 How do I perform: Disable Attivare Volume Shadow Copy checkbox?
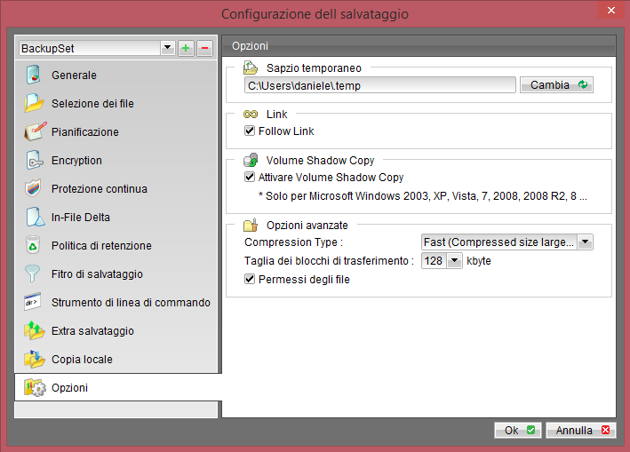[x=250, y=177]
